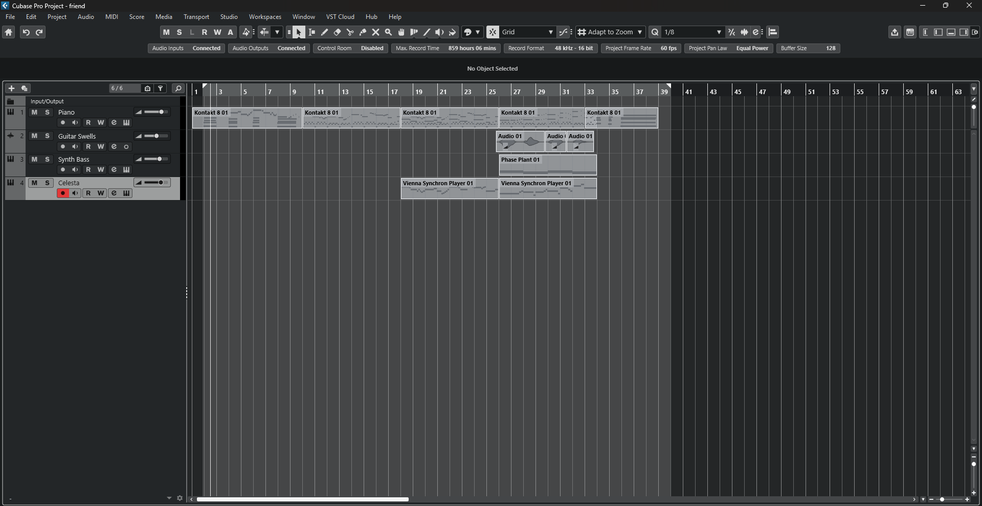Adjust the Synth Bass volume slider
The image size is (982, 506).
point(156,159)
